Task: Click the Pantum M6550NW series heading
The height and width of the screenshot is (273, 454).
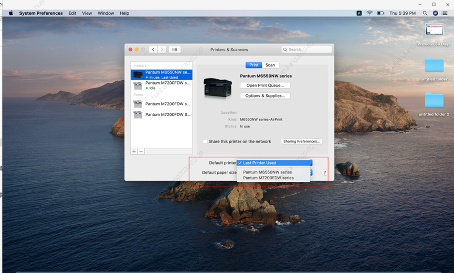Action: [266, 76]
